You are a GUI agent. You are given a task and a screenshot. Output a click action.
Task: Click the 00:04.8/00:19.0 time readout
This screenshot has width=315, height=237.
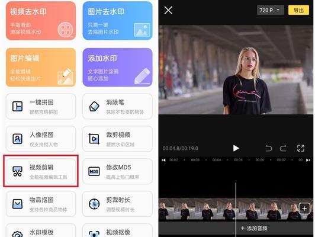click(x=180, y=148)
